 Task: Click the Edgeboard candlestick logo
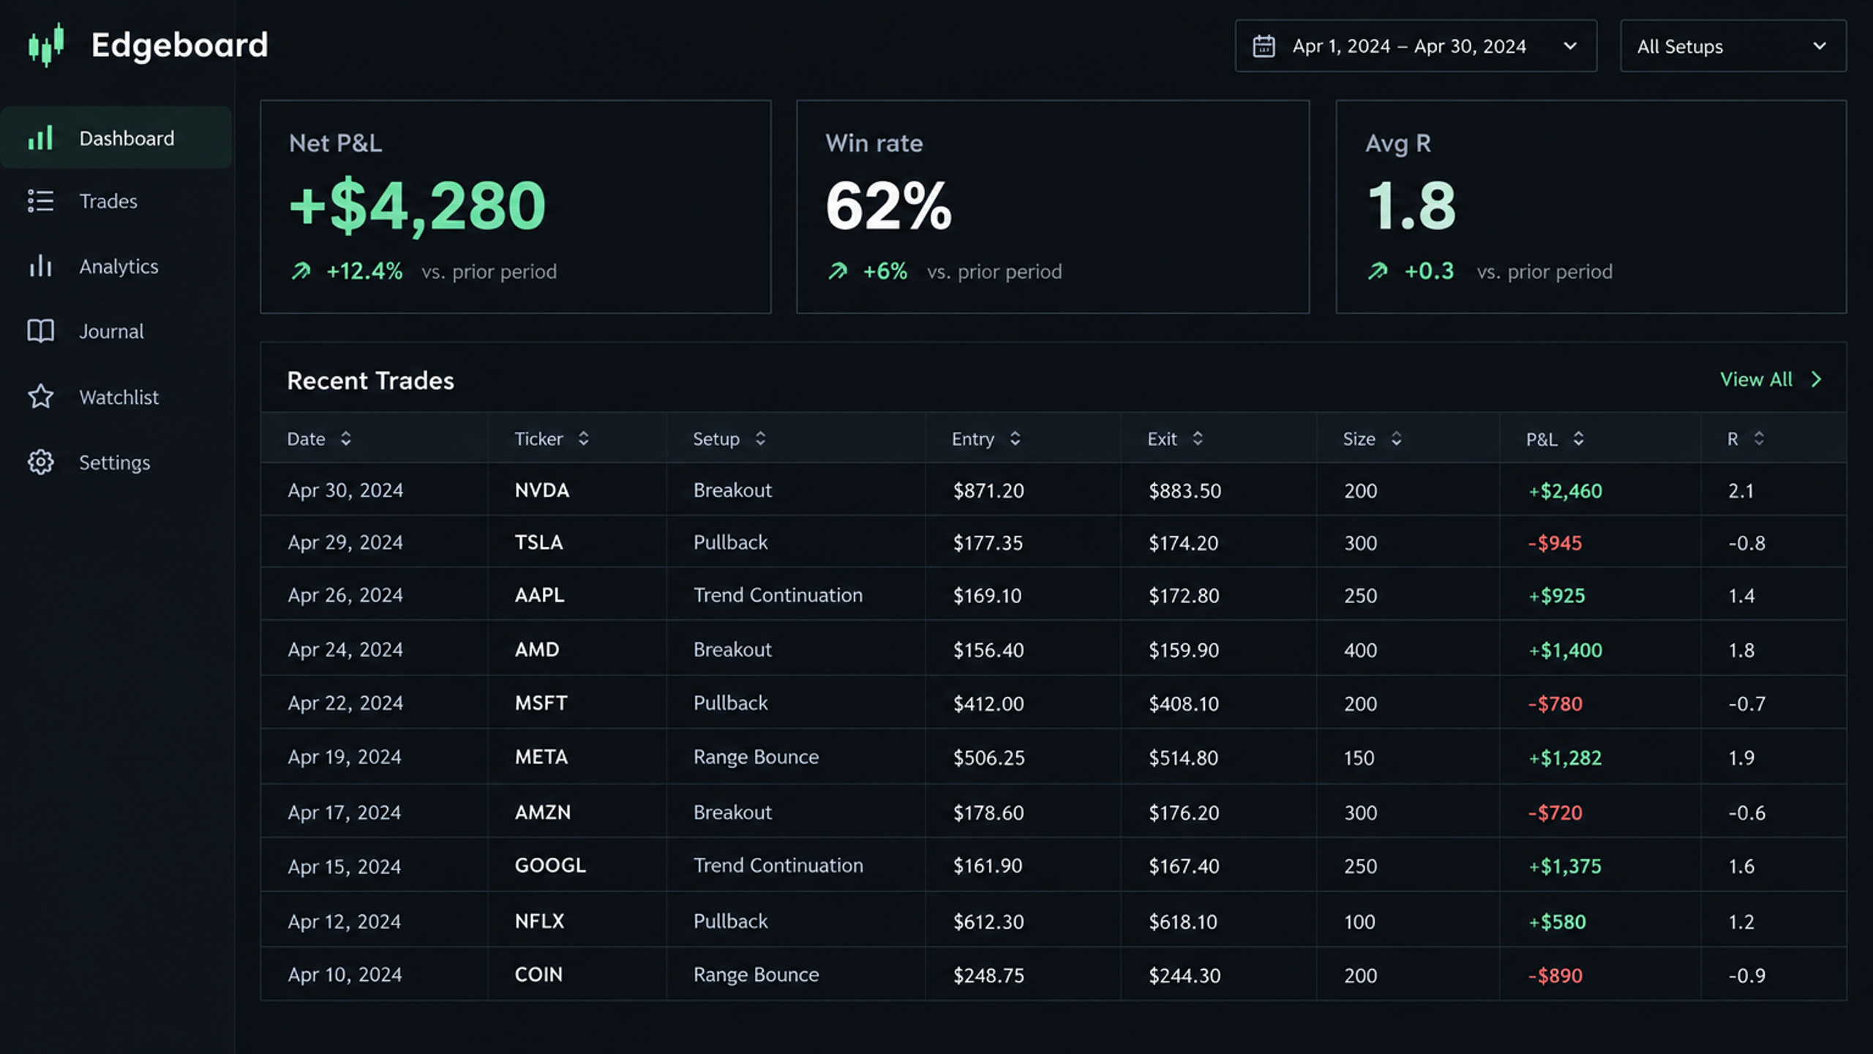[x=46, y=45]
